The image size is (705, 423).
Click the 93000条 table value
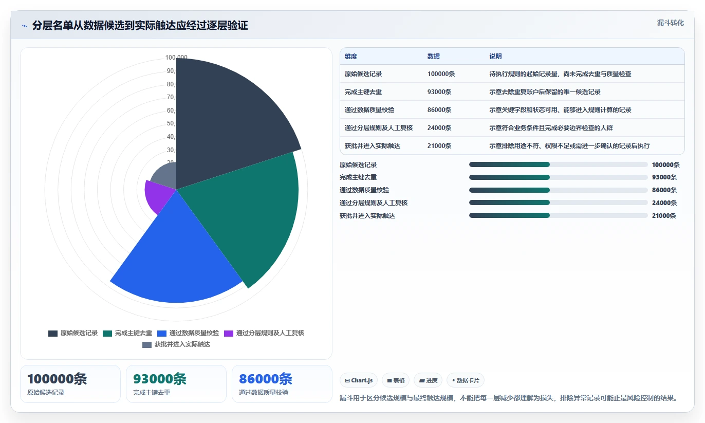pyautogui.click(x=439, y=92)
